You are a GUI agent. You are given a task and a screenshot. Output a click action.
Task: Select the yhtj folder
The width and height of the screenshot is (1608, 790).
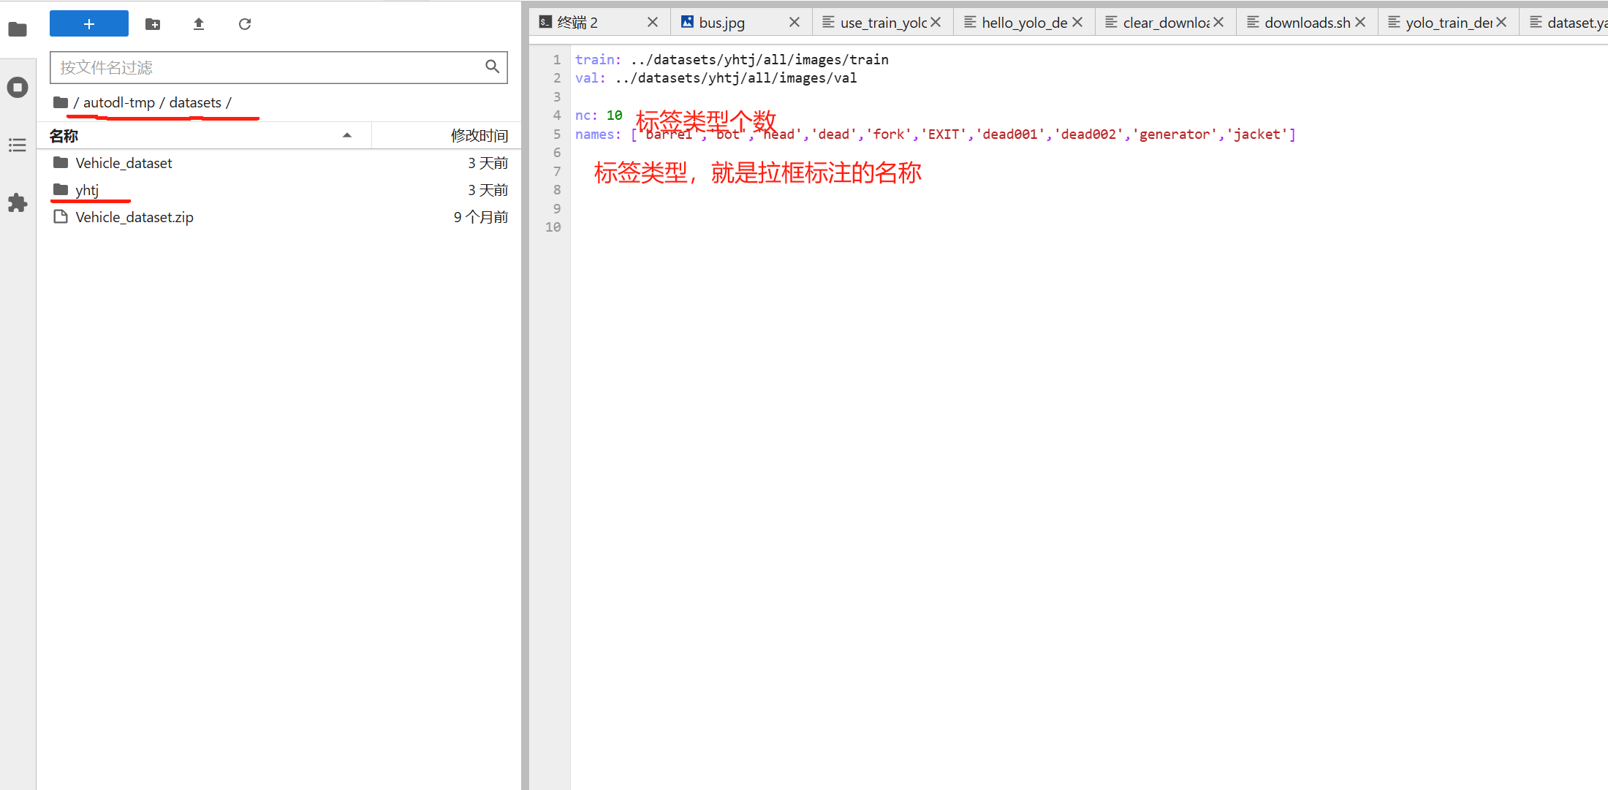[278, 190]
